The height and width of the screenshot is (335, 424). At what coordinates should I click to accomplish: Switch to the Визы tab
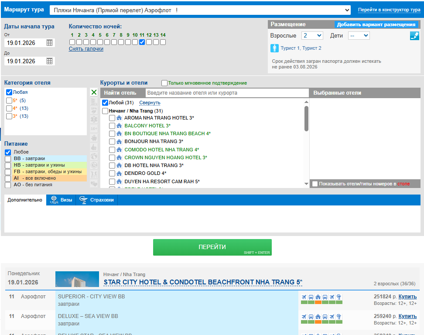pos(61,200)
